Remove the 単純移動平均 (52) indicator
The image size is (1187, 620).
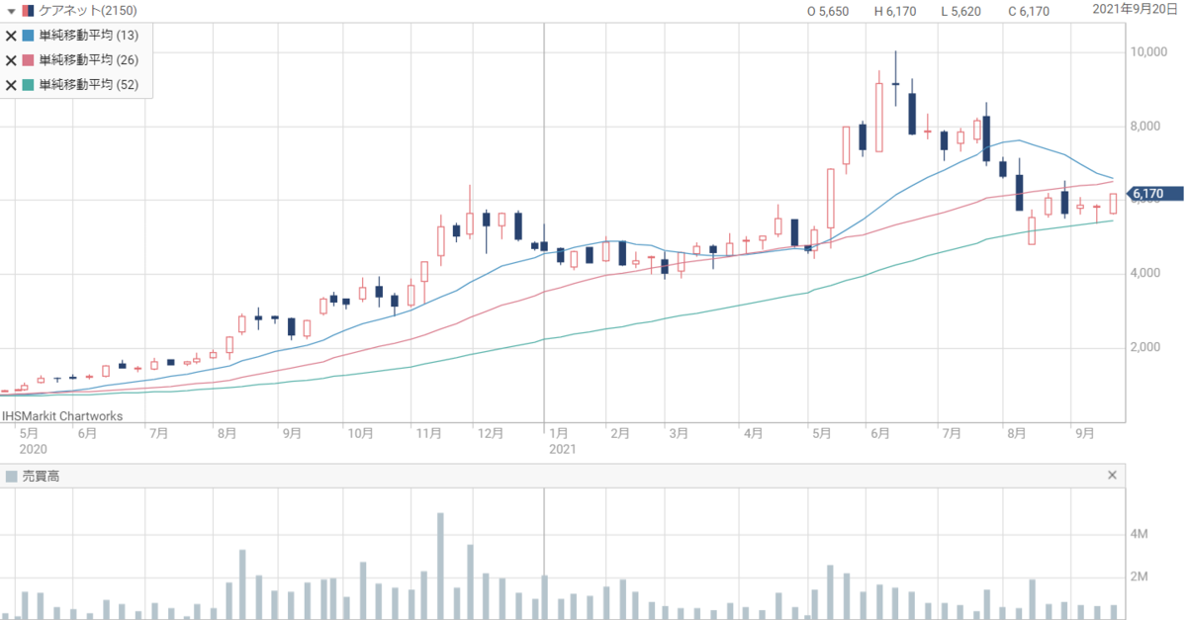[11, 85]
